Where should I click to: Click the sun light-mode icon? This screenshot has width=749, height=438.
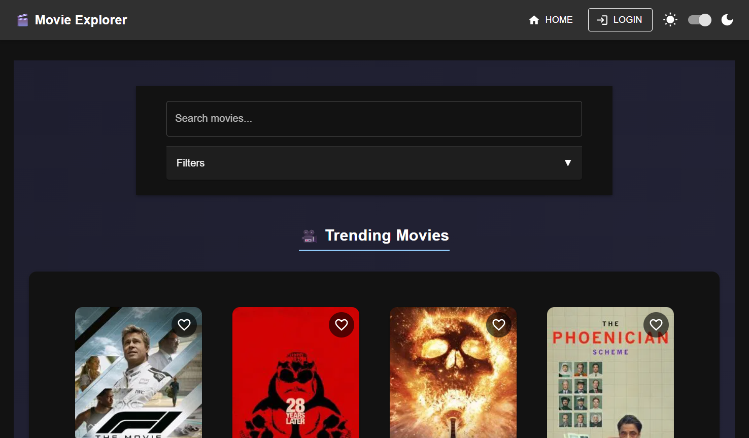click(670, 20)
